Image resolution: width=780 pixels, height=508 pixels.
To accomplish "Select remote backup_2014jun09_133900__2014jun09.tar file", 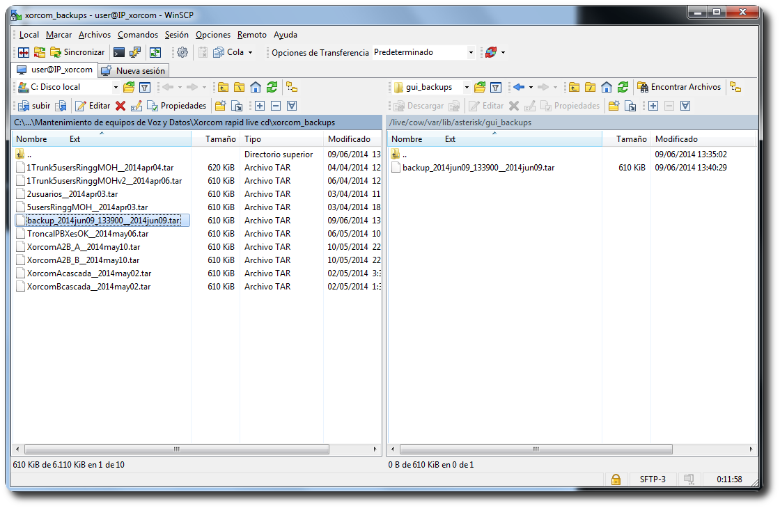I will tap(478, 168).
